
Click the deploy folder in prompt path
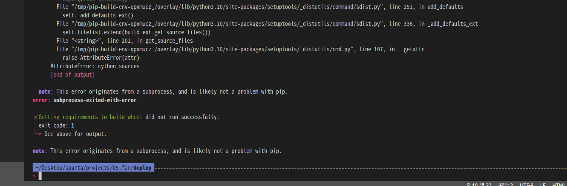point(142,168)
